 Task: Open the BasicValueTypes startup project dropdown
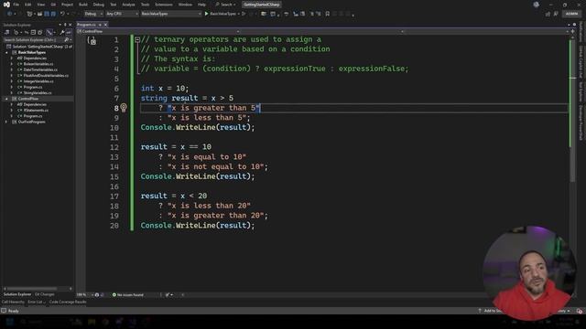171,14
